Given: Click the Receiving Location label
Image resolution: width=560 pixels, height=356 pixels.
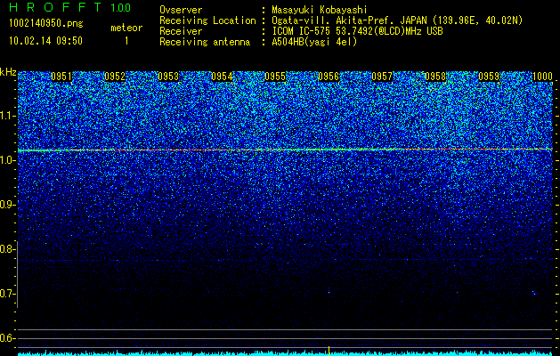Looking at the screenshot, I should (x=207, y=20).
